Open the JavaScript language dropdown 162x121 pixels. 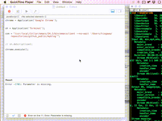pyautogui.click(x=12, y=17)
